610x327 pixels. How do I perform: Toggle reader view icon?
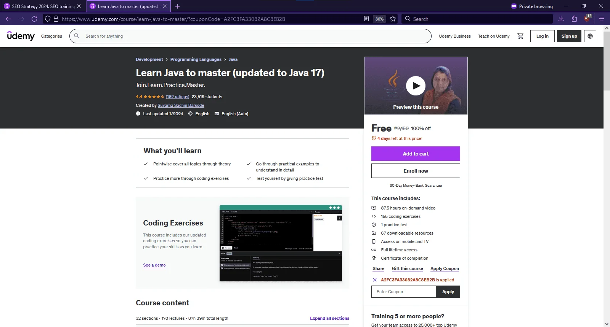pos(366,19)
